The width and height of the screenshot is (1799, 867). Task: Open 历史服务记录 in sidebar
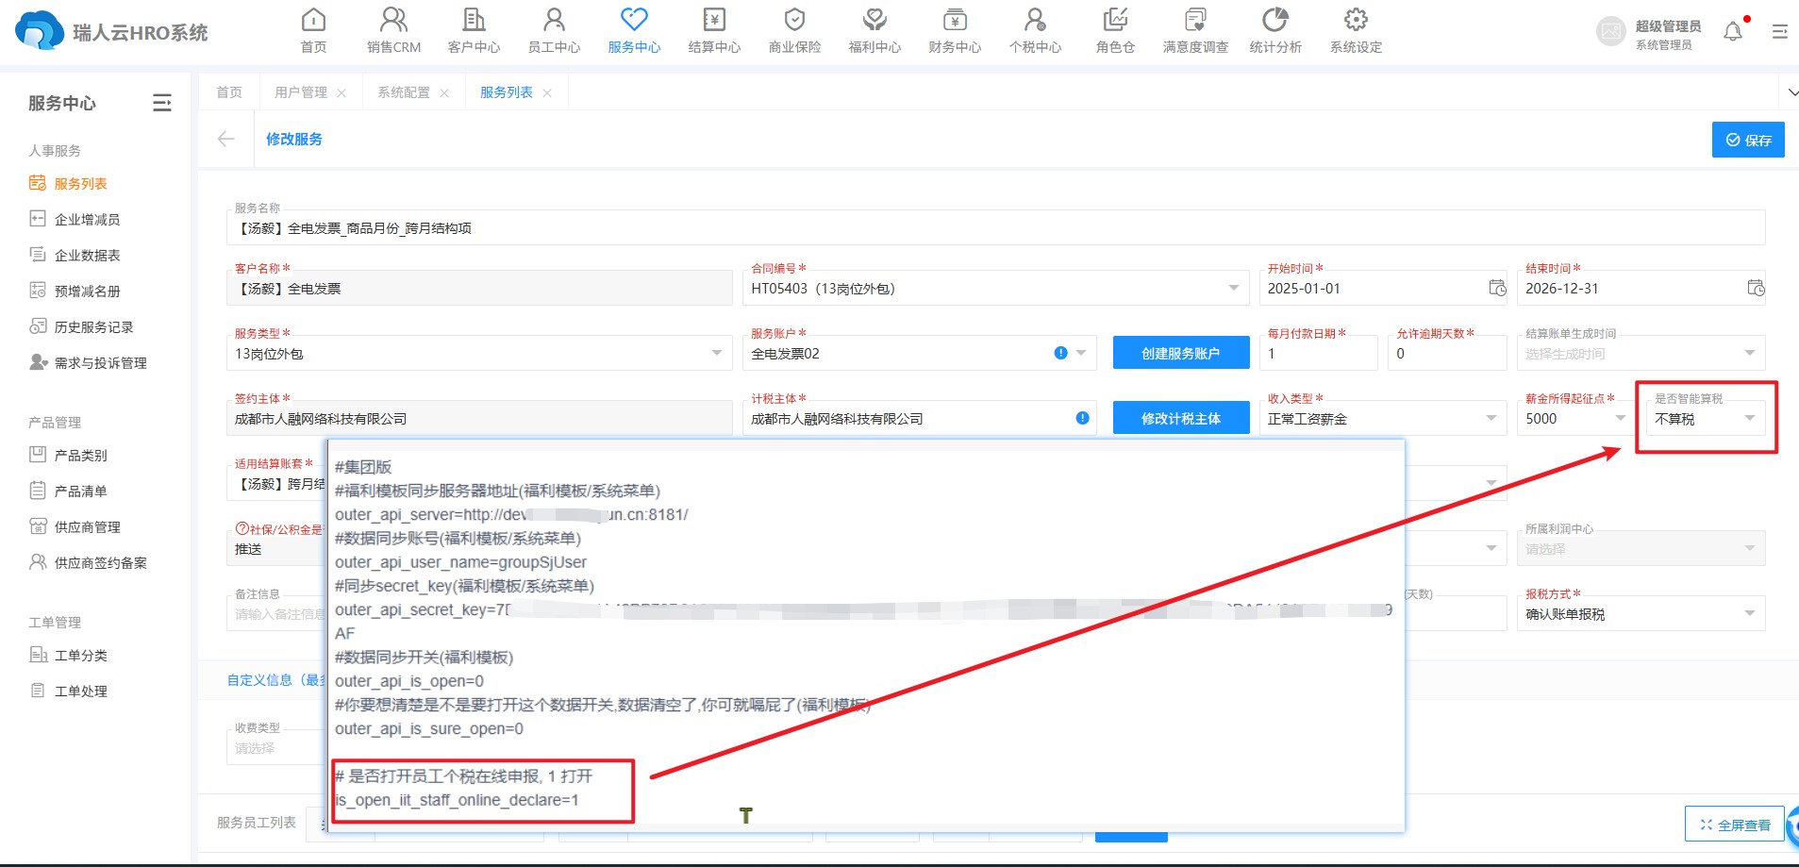(93, 326)
